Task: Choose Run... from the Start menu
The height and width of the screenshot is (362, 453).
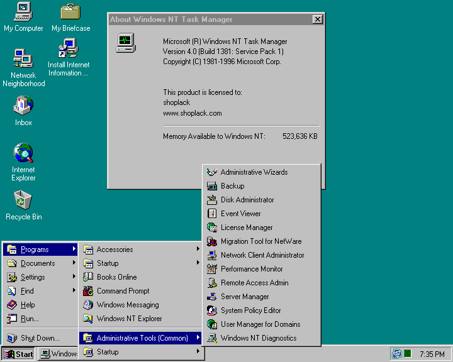Action: [40, 319]
